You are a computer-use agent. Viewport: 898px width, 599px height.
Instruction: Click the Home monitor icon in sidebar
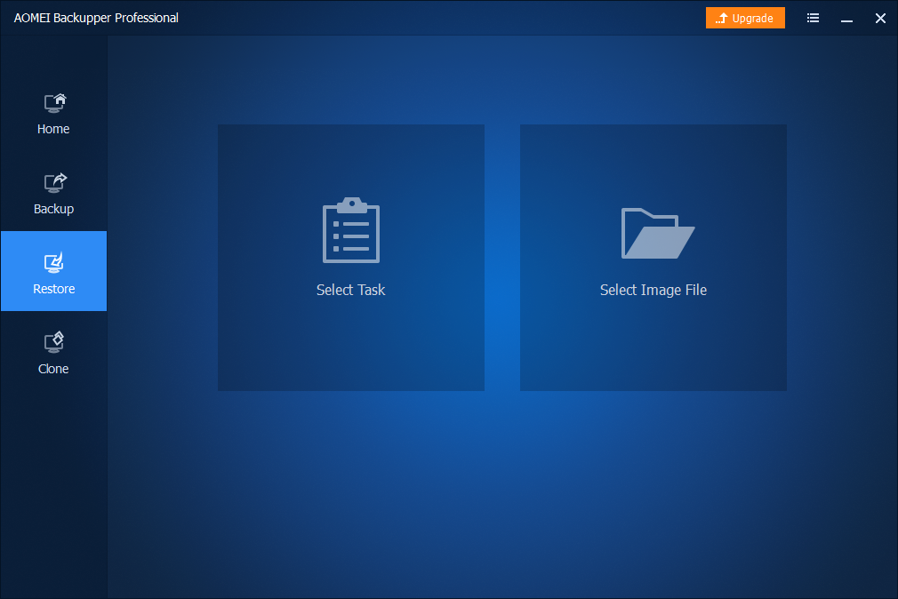pyautogui.click(x=54, y=103)
